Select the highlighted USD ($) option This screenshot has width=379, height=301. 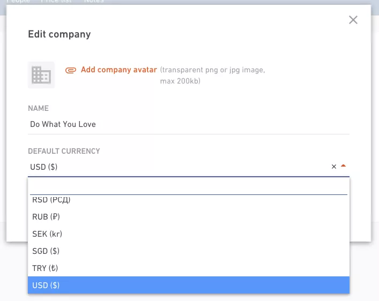point(189,285)
